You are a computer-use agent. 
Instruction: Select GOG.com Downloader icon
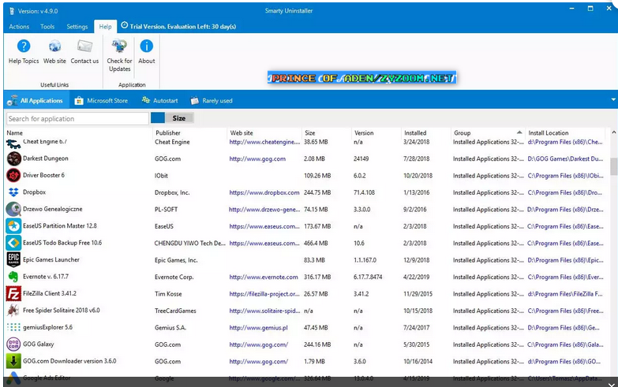pos(13,361)
